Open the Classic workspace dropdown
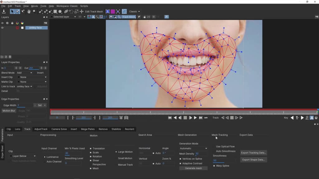The height and width of the screenshot is (179, 319). tap(135, 11)
